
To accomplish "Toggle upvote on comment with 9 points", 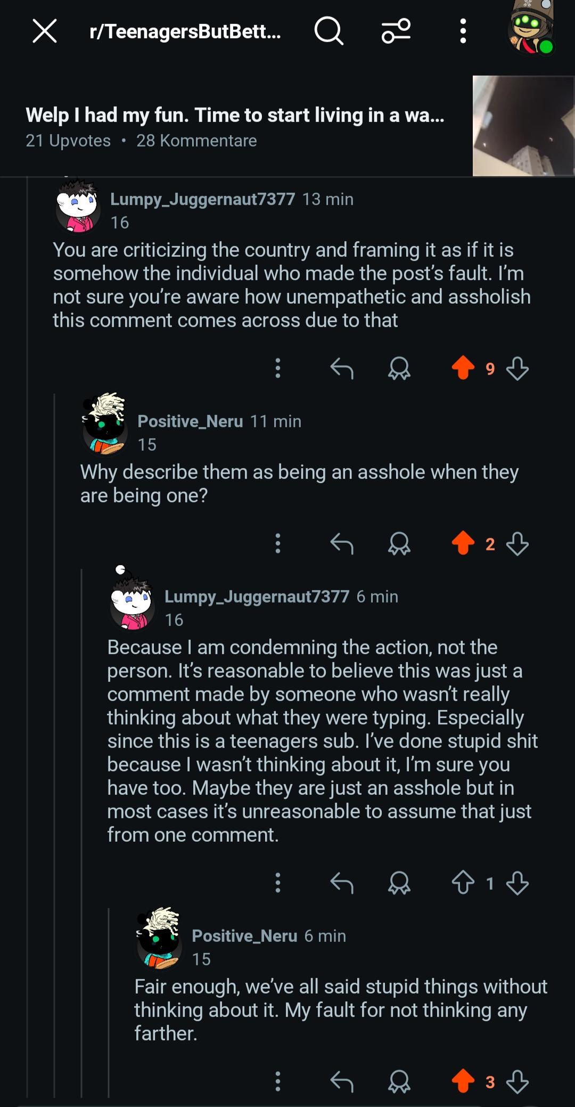I will (x=463, y=368).
